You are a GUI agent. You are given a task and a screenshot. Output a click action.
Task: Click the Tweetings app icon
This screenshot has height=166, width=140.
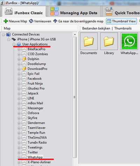coord(24,147)
